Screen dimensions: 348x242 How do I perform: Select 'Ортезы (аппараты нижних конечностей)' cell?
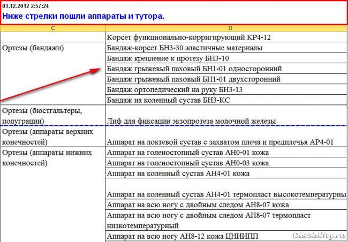(x=53, y=194)
